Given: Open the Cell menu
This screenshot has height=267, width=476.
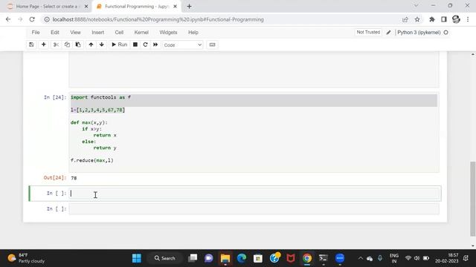Looking at the screenshot, I should click(x=119, y=33).
